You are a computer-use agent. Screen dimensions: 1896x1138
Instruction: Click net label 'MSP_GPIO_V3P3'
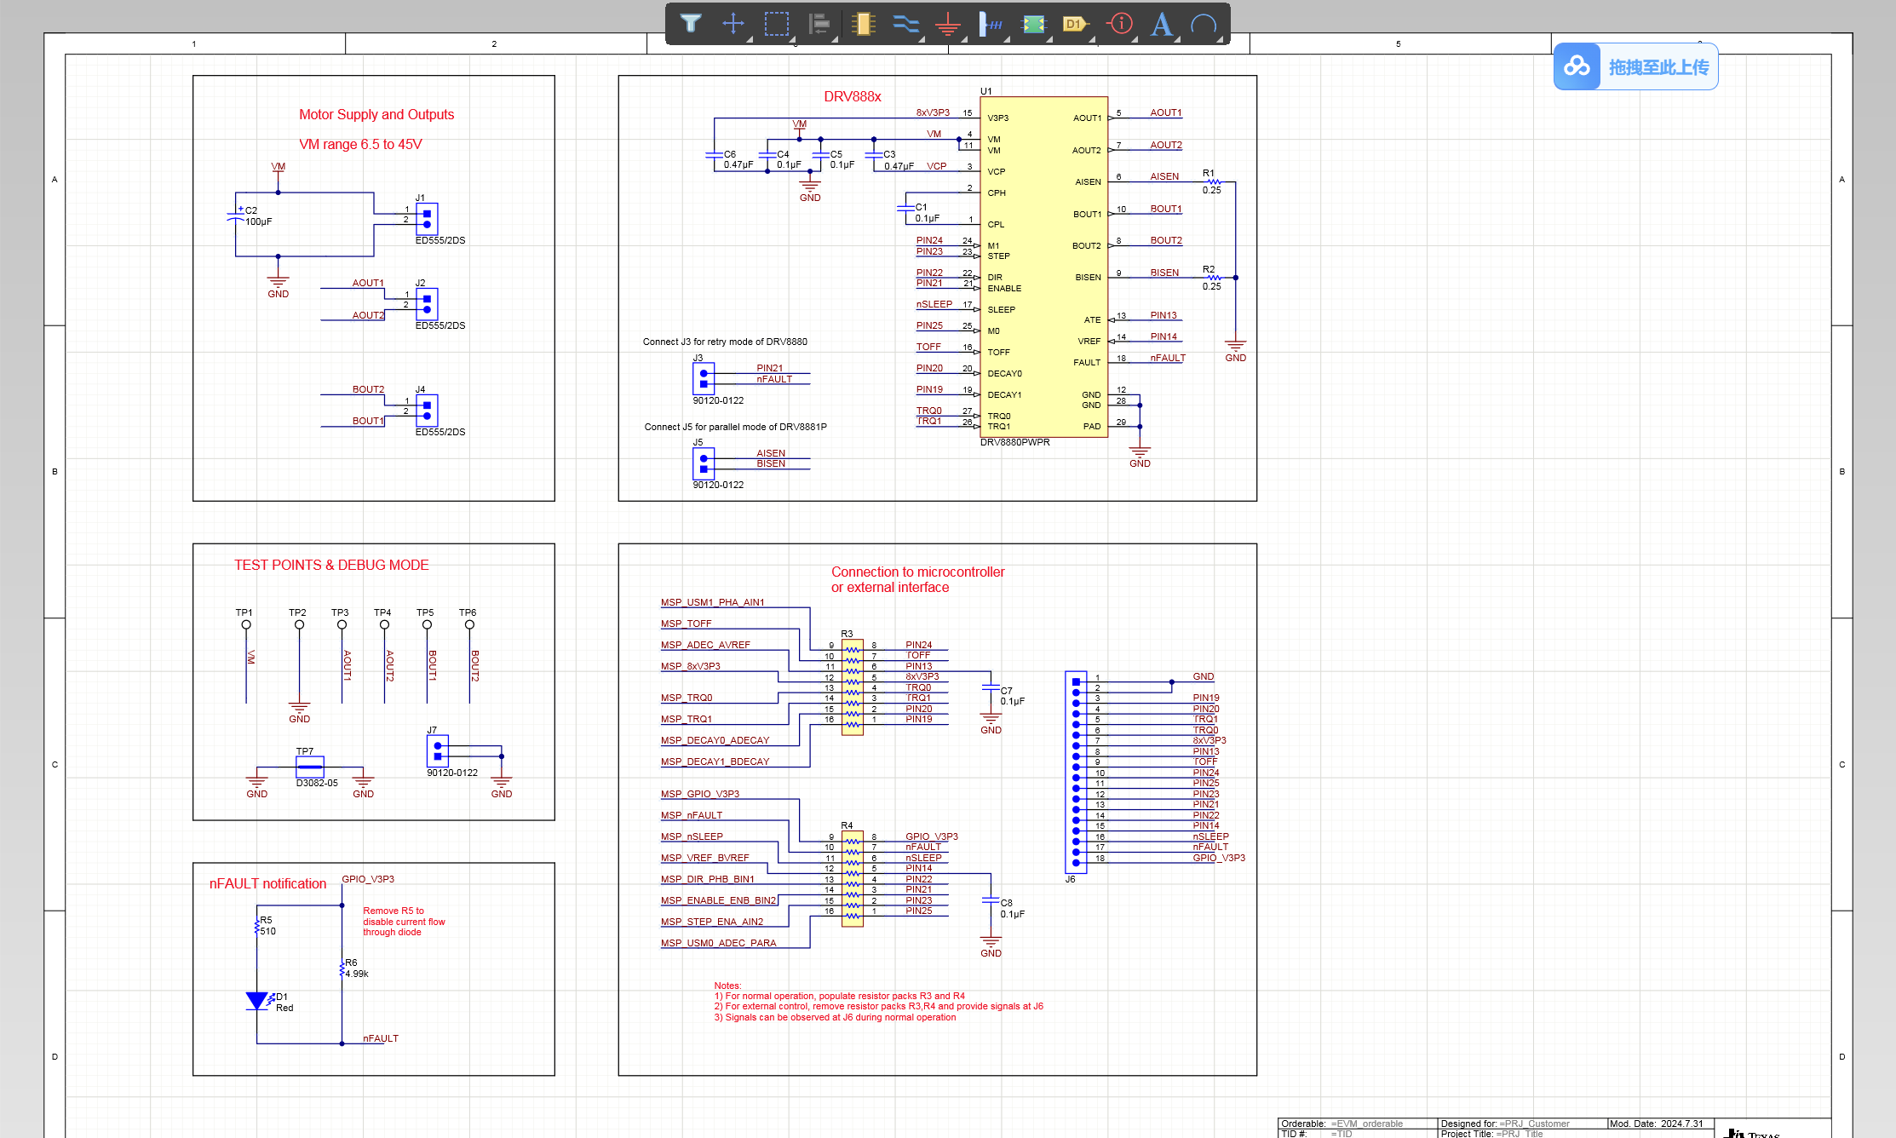(x=700, y=794)
